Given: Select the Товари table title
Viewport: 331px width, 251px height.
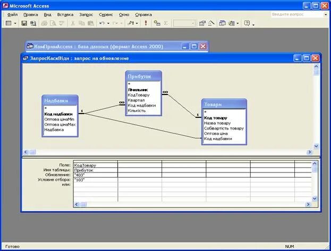Looking at the screenshot, I should pyautogui.click(x=224, y=104).
